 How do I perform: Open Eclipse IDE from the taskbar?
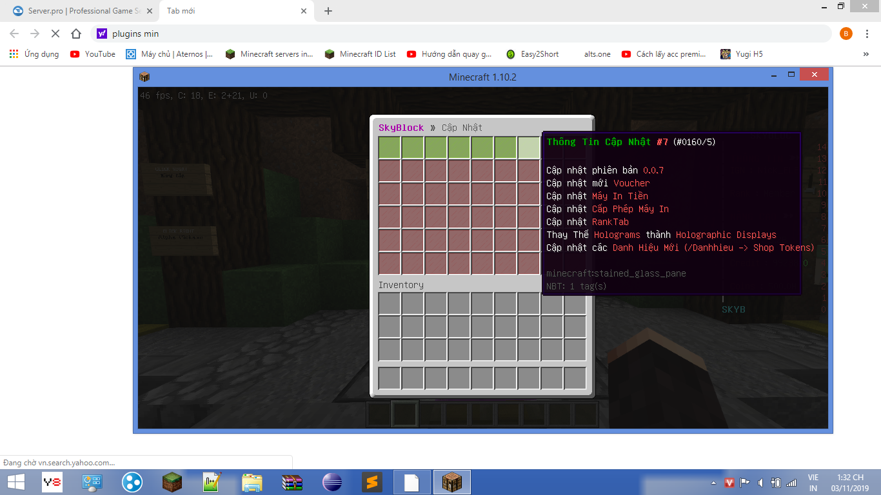pos(332,482)
